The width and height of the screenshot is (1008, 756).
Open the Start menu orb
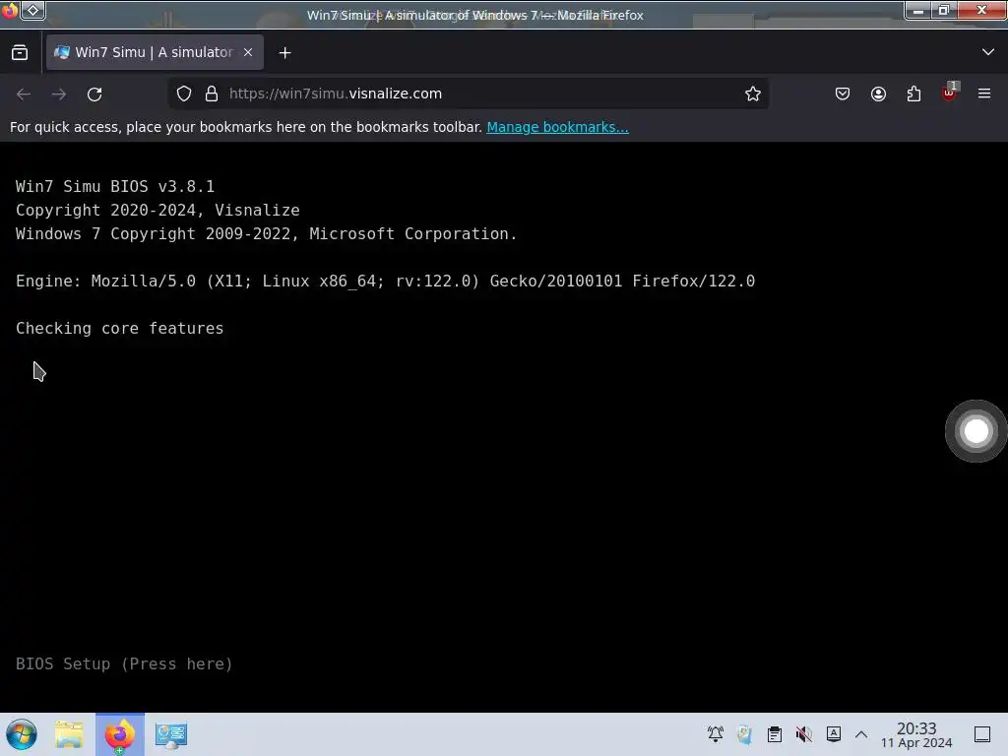pos(22,734)
